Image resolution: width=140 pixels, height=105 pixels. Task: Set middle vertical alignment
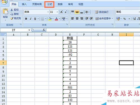tap(77, 12)
